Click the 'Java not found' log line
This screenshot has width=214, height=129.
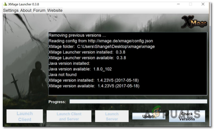point(63,75)
